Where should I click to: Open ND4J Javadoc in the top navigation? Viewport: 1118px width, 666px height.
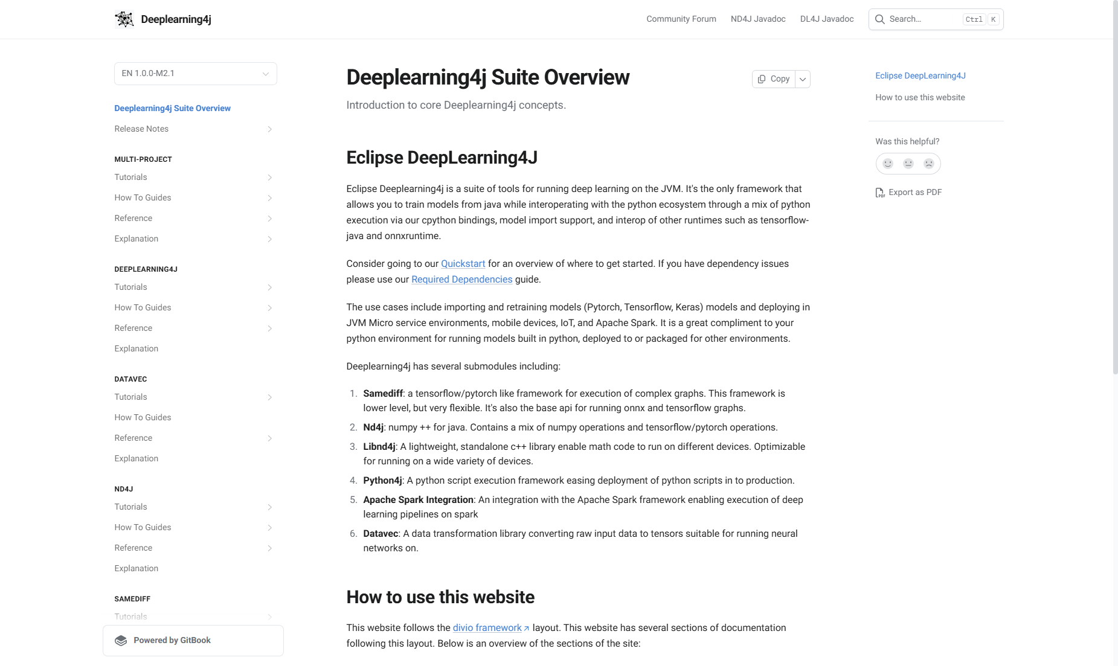coord(758,19)
